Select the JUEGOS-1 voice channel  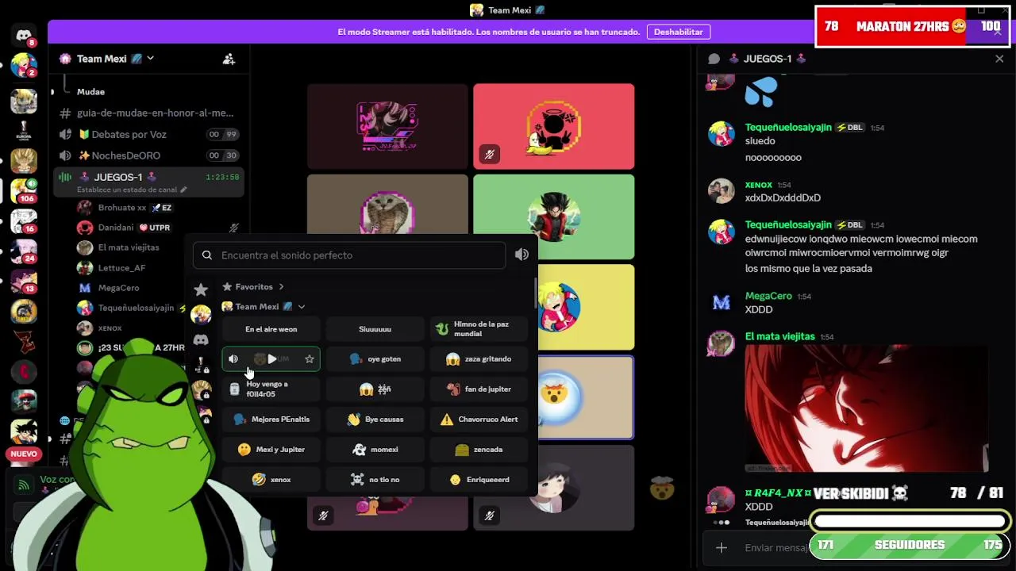[148, 182]
